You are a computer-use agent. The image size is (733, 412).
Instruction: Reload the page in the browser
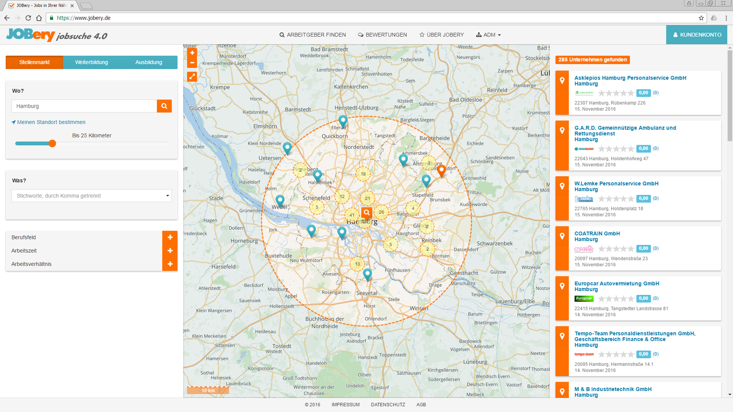click(28, 18)
